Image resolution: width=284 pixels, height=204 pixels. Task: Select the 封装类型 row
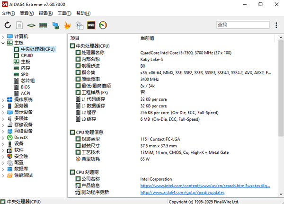click(173, 139)
